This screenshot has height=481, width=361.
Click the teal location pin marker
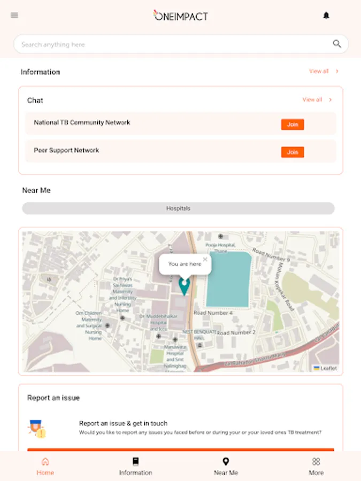point(184,286)
